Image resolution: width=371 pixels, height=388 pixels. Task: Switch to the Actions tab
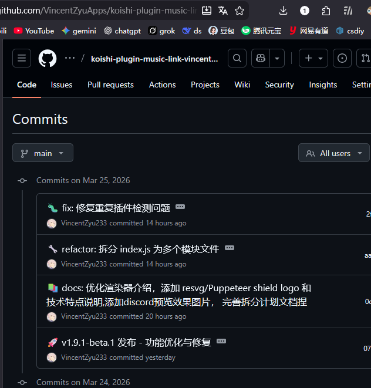[162, 85]
